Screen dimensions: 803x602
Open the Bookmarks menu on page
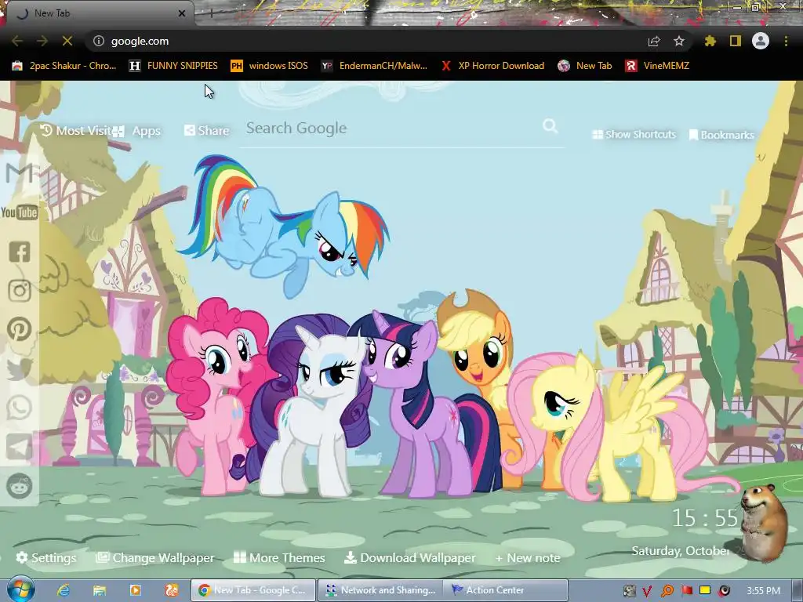[721, 135]
